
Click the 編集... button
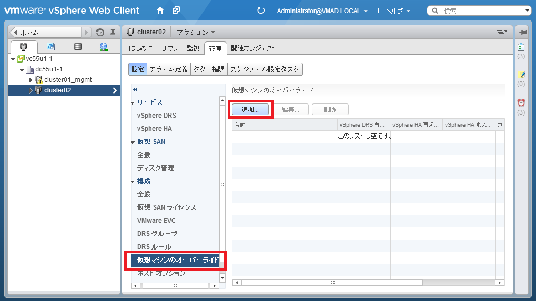(290, 110)
